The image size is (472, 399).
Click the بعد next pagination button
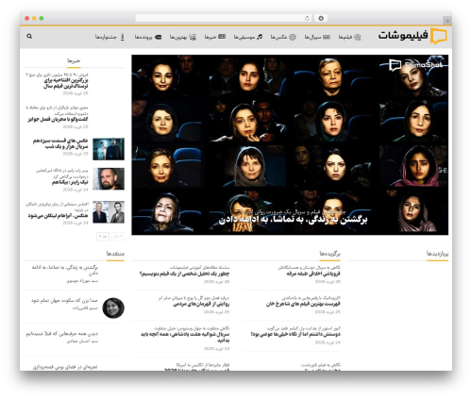[x=103, y=237]
